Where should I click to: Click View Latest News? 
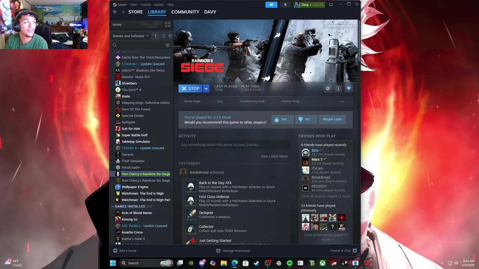coord(274,156)
